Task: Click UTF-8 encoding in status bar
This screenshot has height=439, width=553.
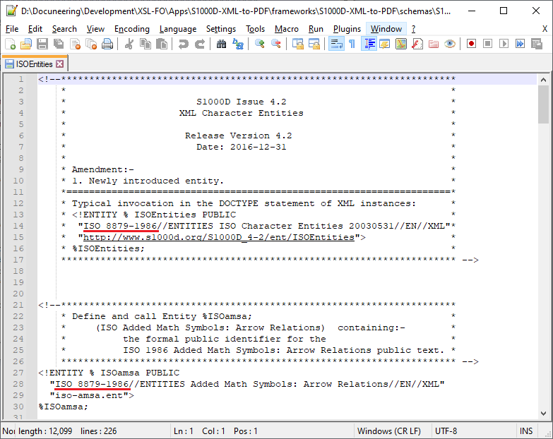Action: [x=446, y=431]
